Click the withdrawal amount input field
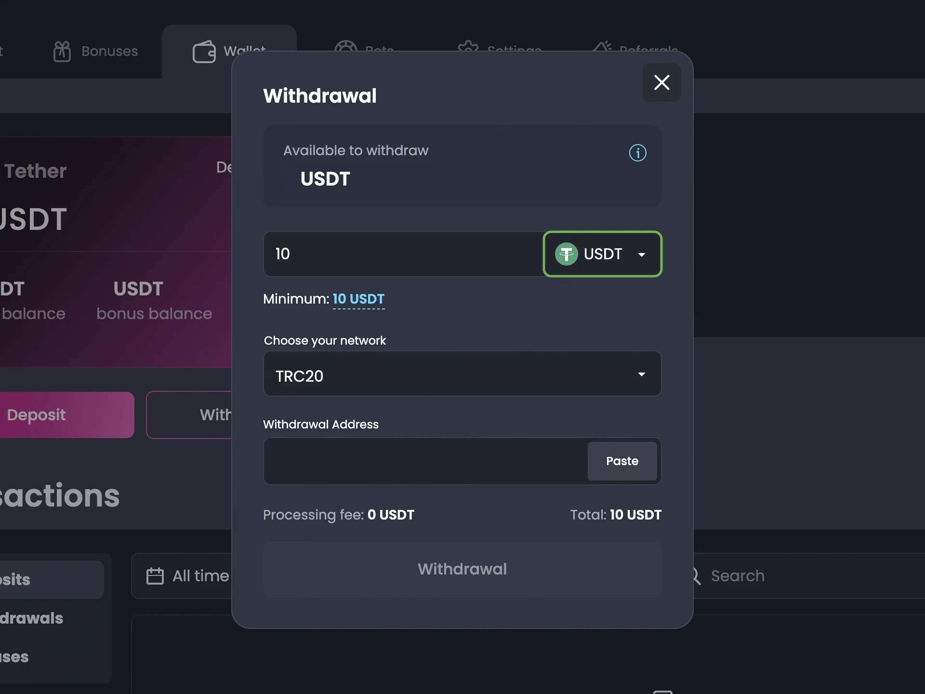 pyautogui.click(x=400, y=254)
